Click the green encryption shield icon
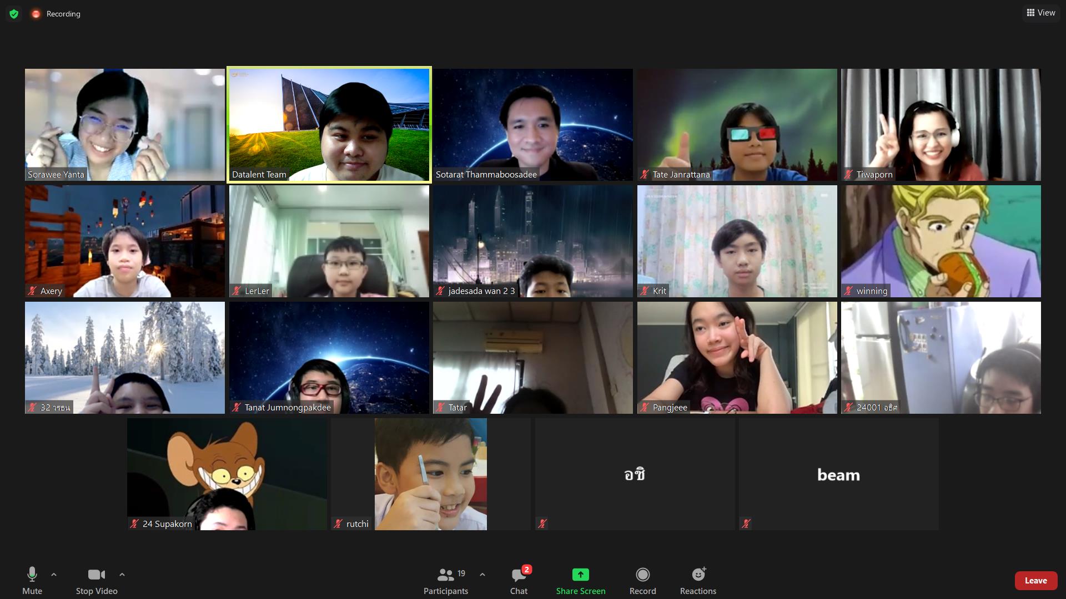Screen dimensions: 1066x599 coord(14,14)
